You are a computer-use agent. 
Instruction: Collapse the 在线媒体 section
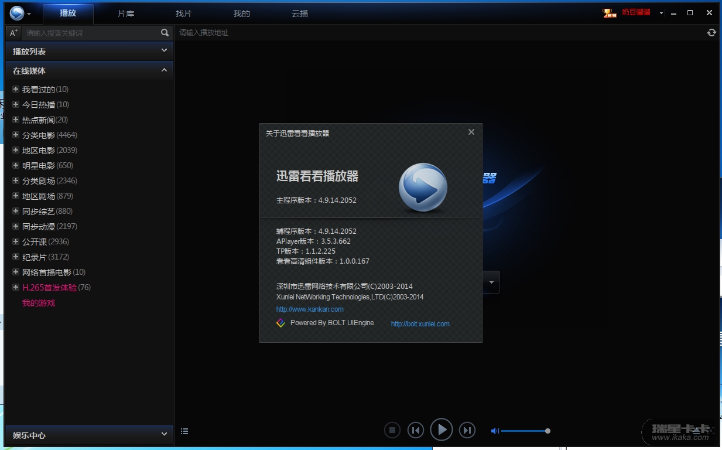click(x=164, y=70)
